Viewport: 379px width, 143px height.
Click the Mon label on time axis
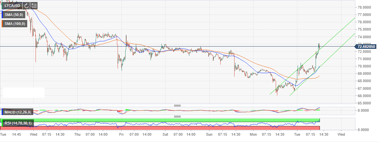click(253, 134)
